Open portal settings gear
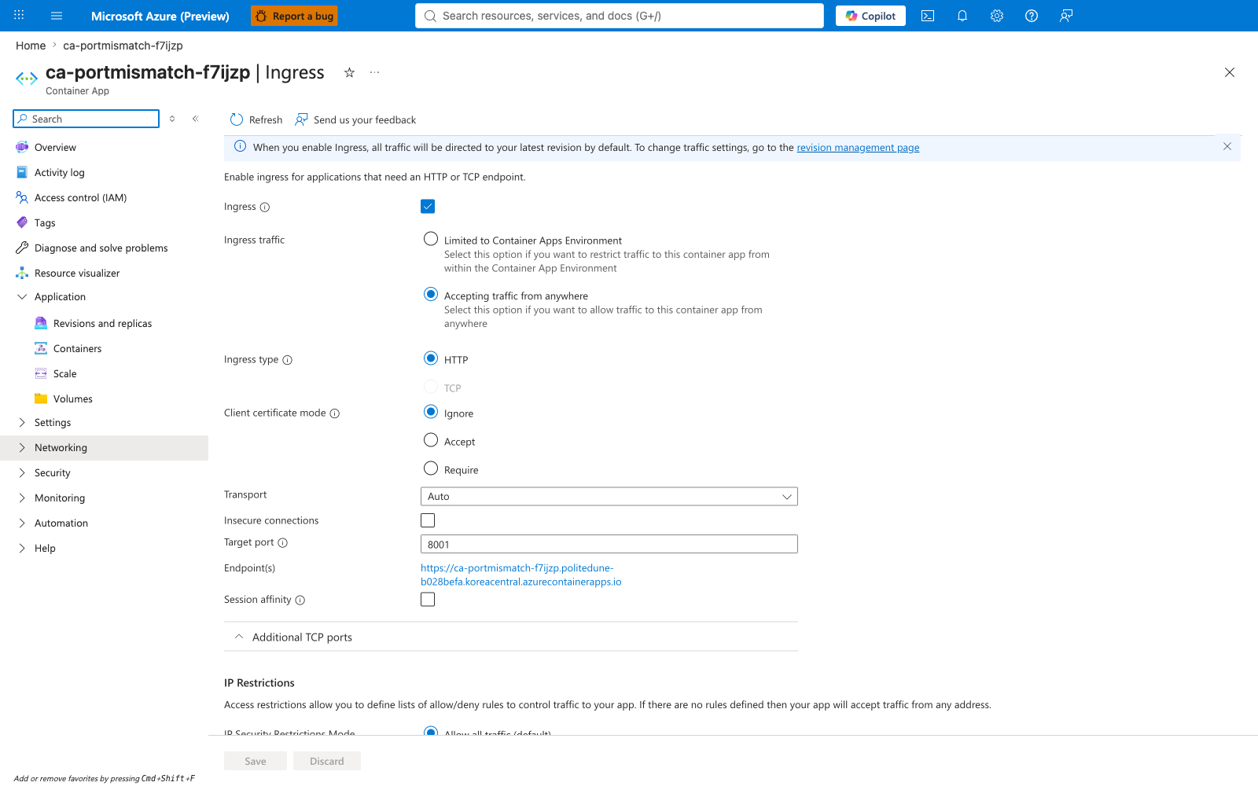The image size is (1258, 786). click(997, 16)
